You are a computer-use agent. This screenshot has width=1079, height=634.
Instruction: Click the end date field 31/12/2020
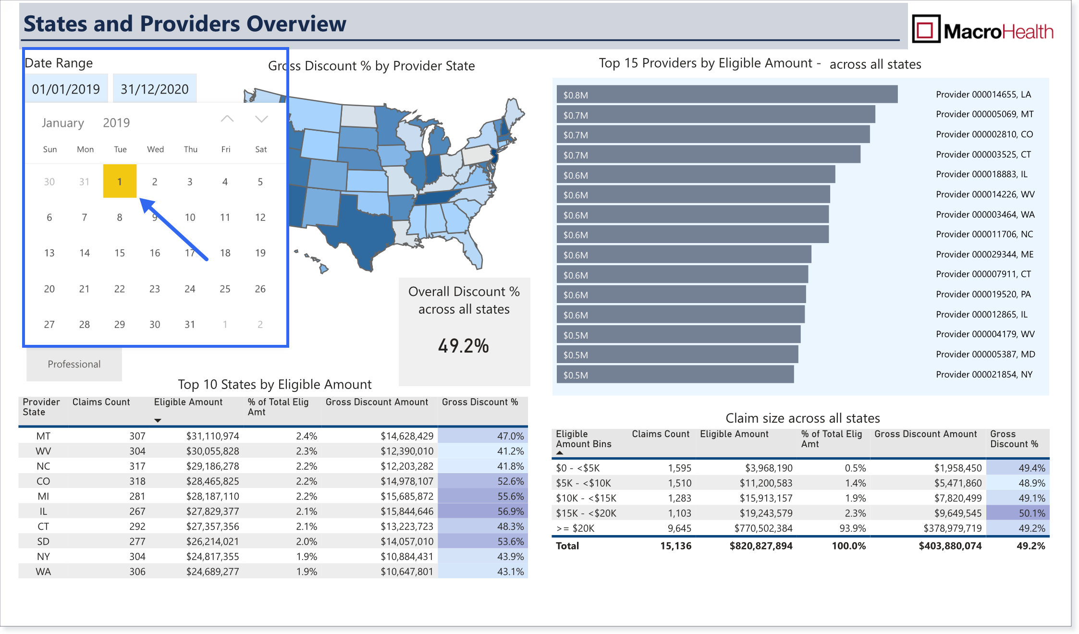pyautogui.click(x=155, y=88)
